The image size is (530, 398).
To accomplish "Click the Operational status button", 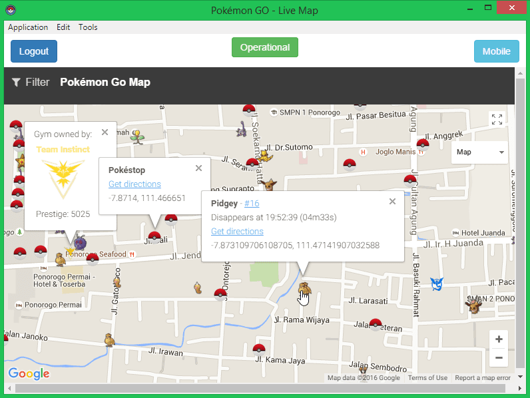I will (264, 47).
